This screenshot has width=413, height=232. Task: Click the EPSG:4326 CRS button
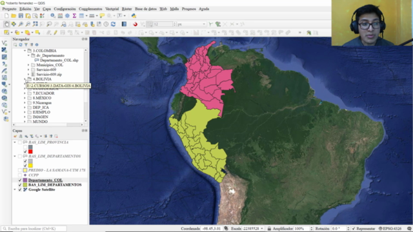(x=390, y=229)
